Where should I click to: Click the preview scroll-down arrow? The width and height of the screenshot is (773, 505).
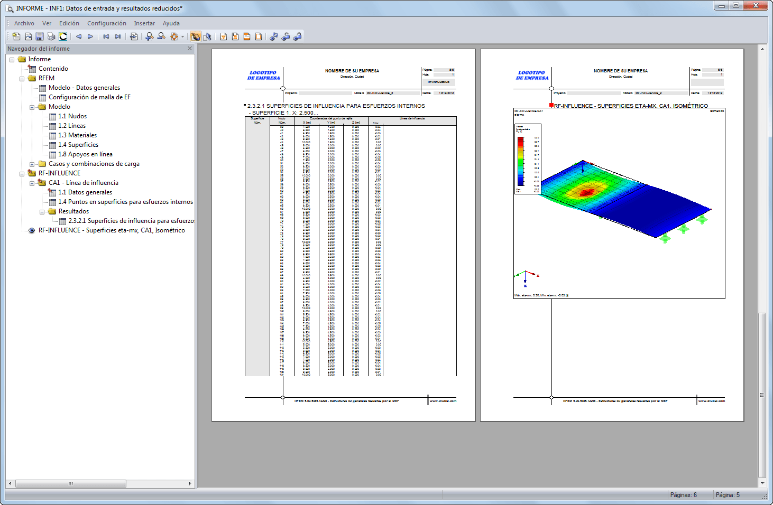pyautogui.click(x=762, y=483)
